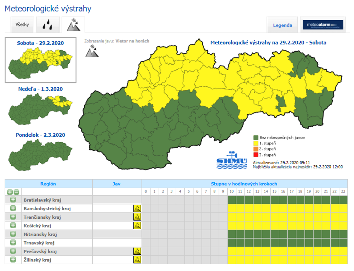
Task: Expand the Bratislavský kraj row
Action: 13,200
